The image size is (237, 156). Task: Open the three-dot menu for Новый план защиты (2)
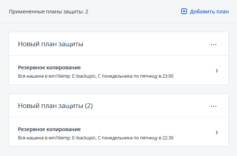point(213,106)
